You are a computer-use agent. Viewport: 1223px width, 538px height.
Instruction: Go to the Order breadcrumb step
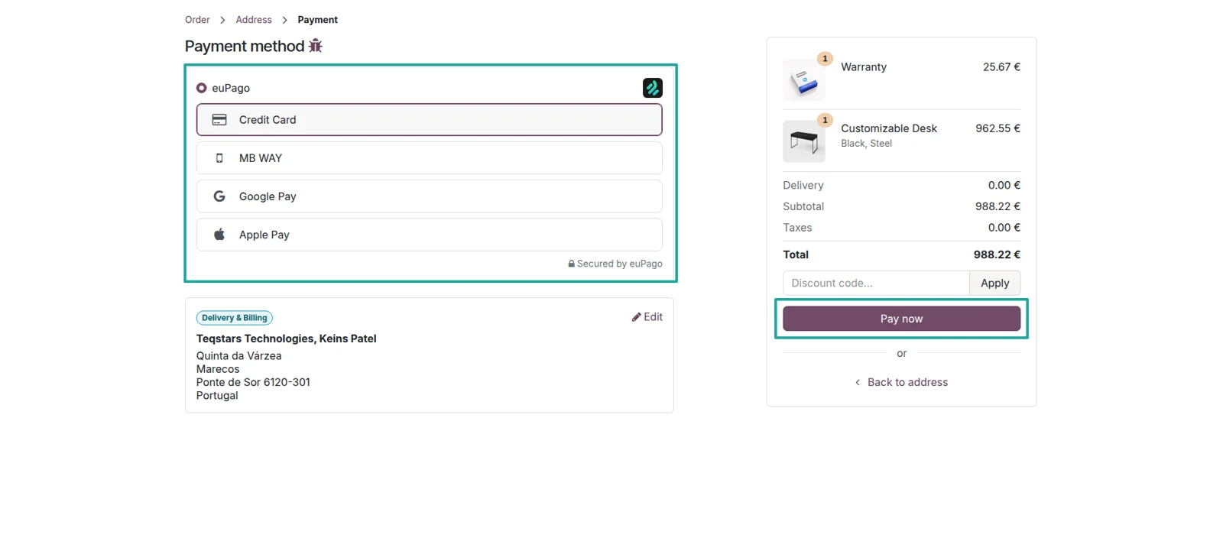(x=197, y=20)
